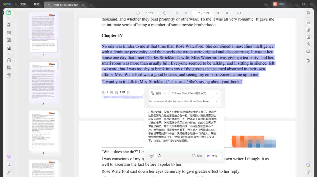The width and height of the screenshot is (317, 177).
Task: Open the Fill and Sign tool icon
Action: pos(9,49)
